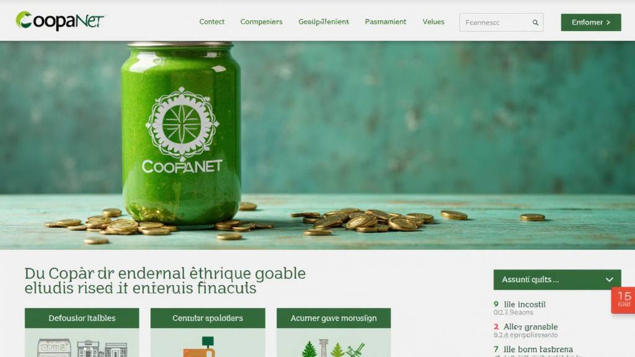The height and width of the screenshot is (357, 635).
Task: Open the Gealipaftenlens menu item
Action: click(x=324, y=22)
